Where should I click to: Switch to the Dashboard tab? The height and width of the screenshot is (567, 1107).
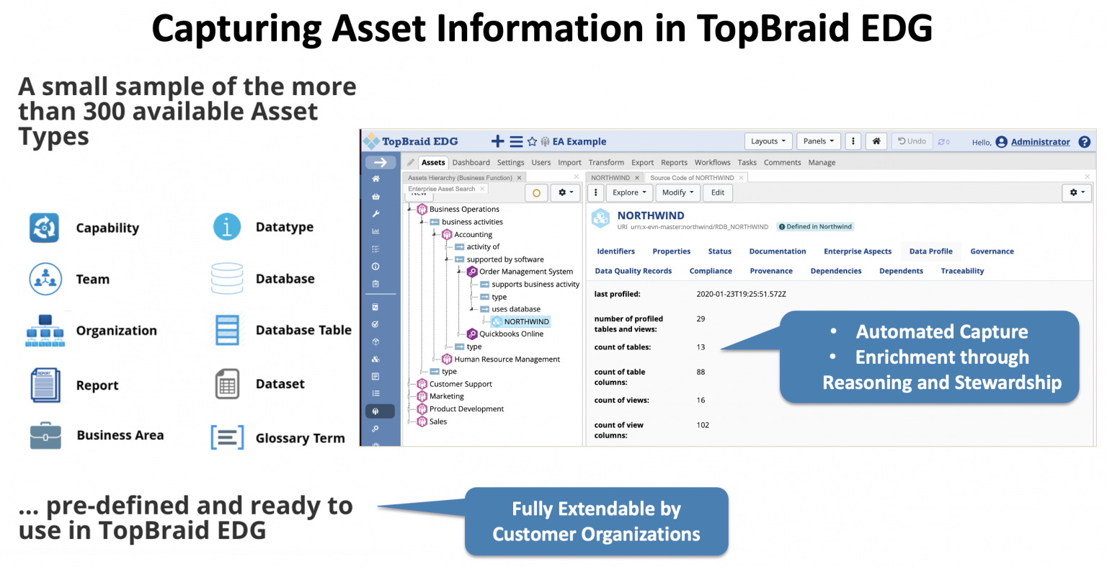coord(471,163)
